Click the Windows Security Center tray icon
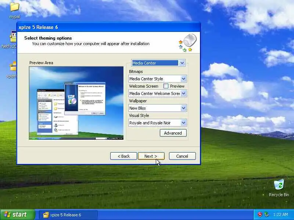The image size is (294, 220). [x=260, y=214]
